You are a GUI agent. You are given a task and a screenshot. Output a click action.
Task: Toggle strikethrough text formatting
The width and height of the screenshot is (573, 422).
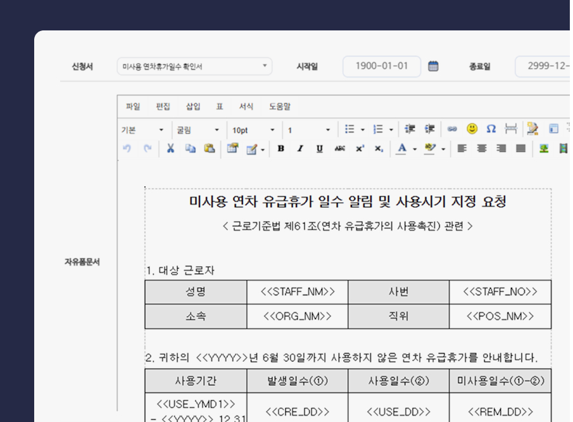[x=339, y=149]
